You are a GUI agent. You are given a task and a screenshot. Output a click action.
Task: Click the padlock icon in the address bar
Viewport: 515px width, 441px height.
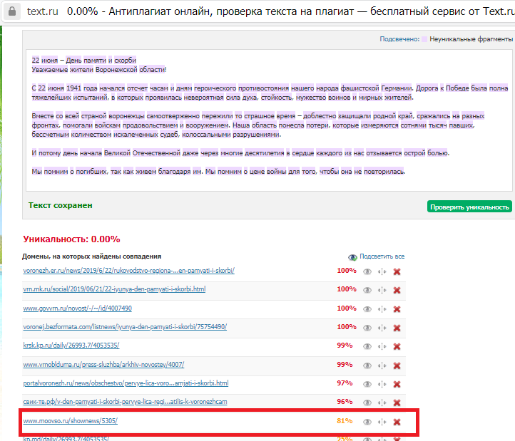(x=11, y=12)
